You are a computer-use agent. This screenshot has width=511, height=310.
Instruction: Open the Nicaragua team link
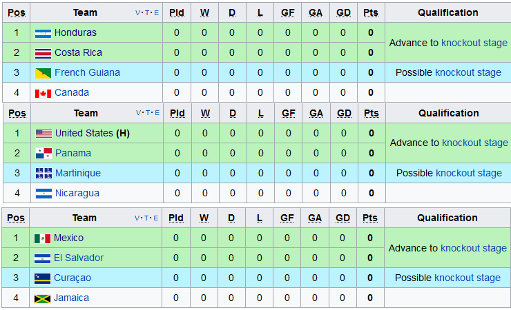coord(77,193)
